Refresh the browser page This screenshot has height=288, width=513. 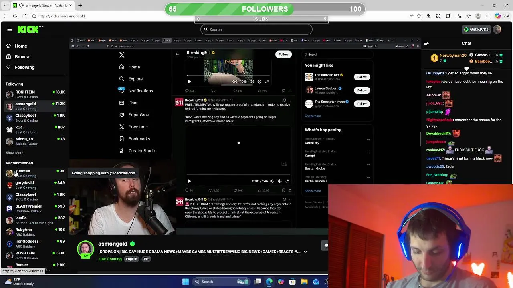click(15, 16)
